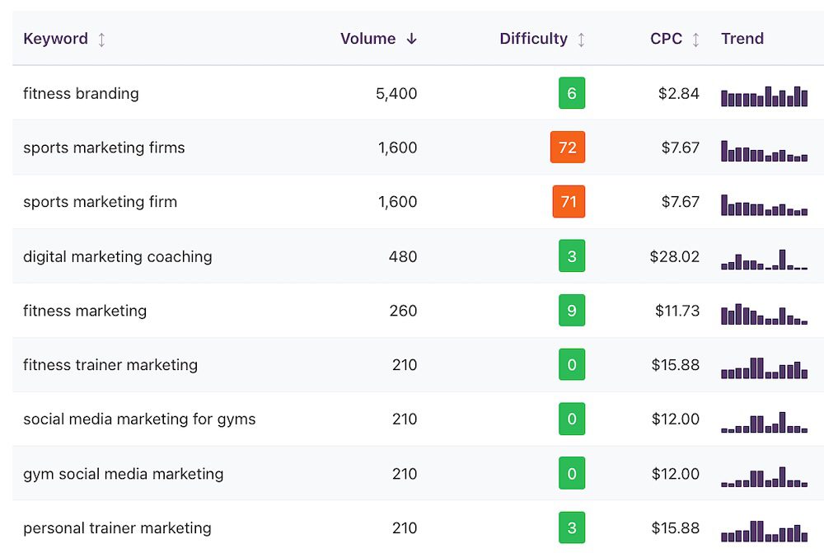Open digital marketing coaching keyword
Screen dimensions: 824x553
(117, 256)
